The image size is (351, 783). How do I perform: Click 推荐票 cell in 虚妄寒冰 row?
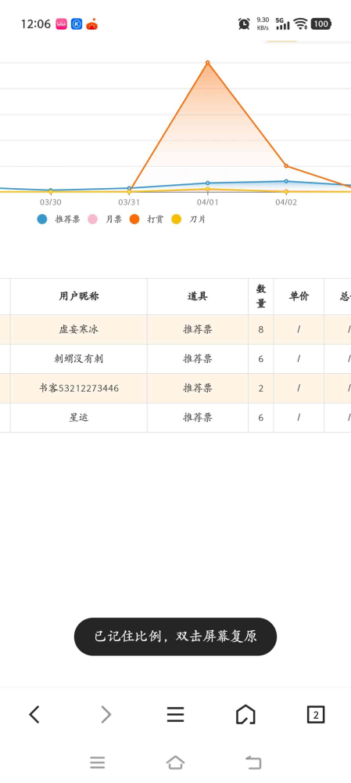(198, 329)
